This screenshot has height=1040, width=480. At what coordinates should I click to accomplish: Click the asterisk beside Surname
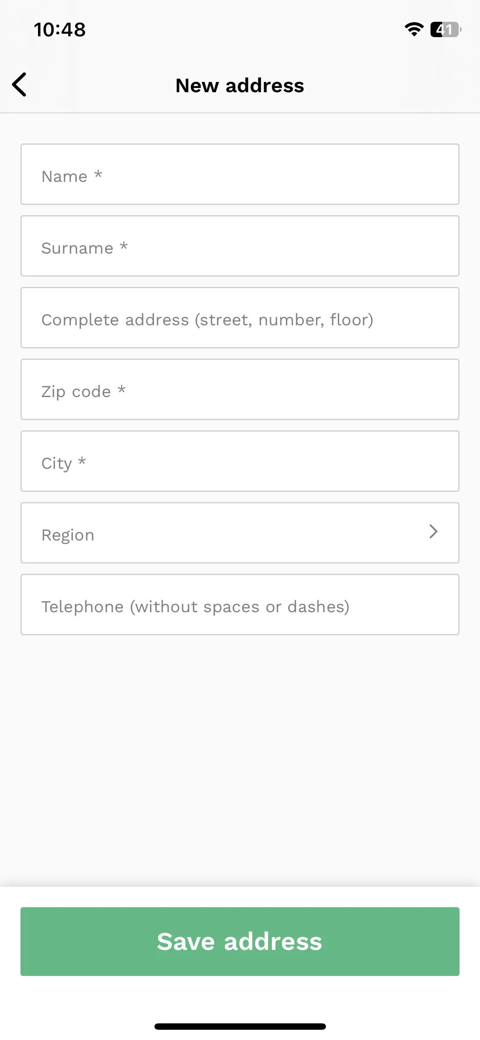(124, 245)
